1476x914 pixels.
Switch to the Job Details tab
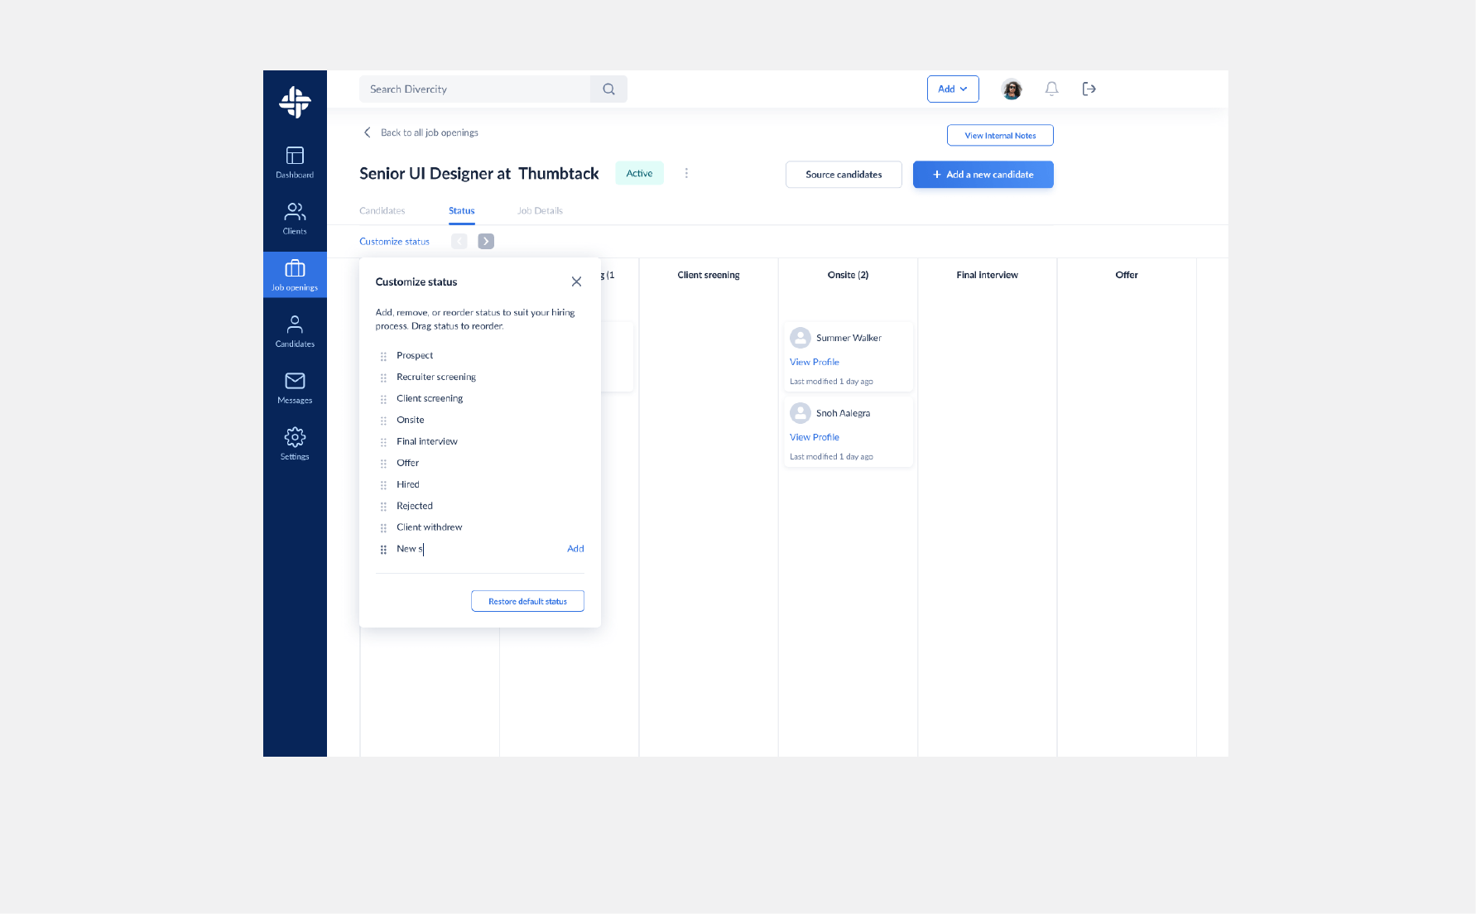point(540,210)
